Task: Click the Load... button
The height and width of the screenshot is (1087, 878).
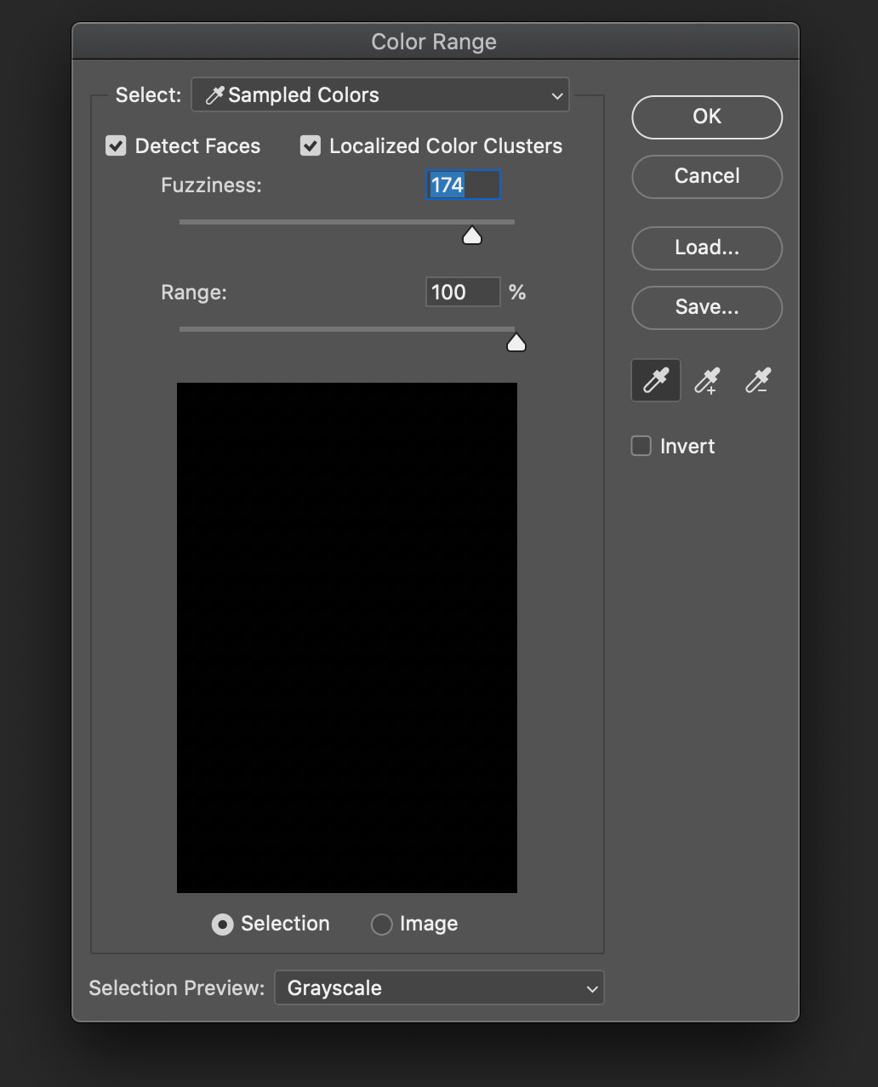Action: (706, 248)
